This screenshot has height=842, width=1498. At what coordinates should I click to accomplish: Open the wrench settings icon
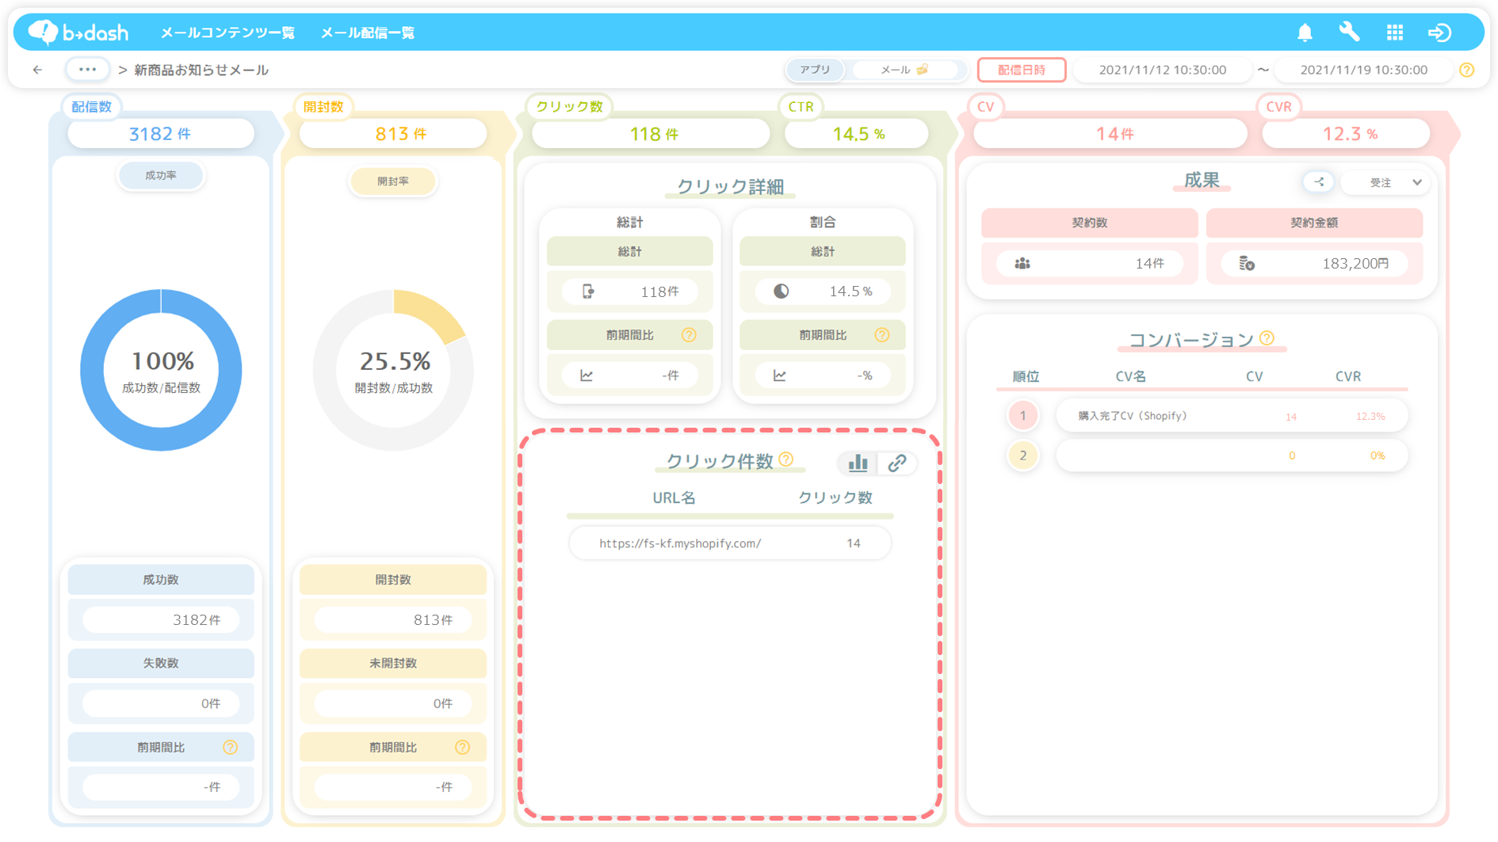pyautogui.click(x=1349, y=32)
